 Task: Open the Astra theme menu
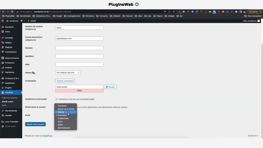point(7,32)
